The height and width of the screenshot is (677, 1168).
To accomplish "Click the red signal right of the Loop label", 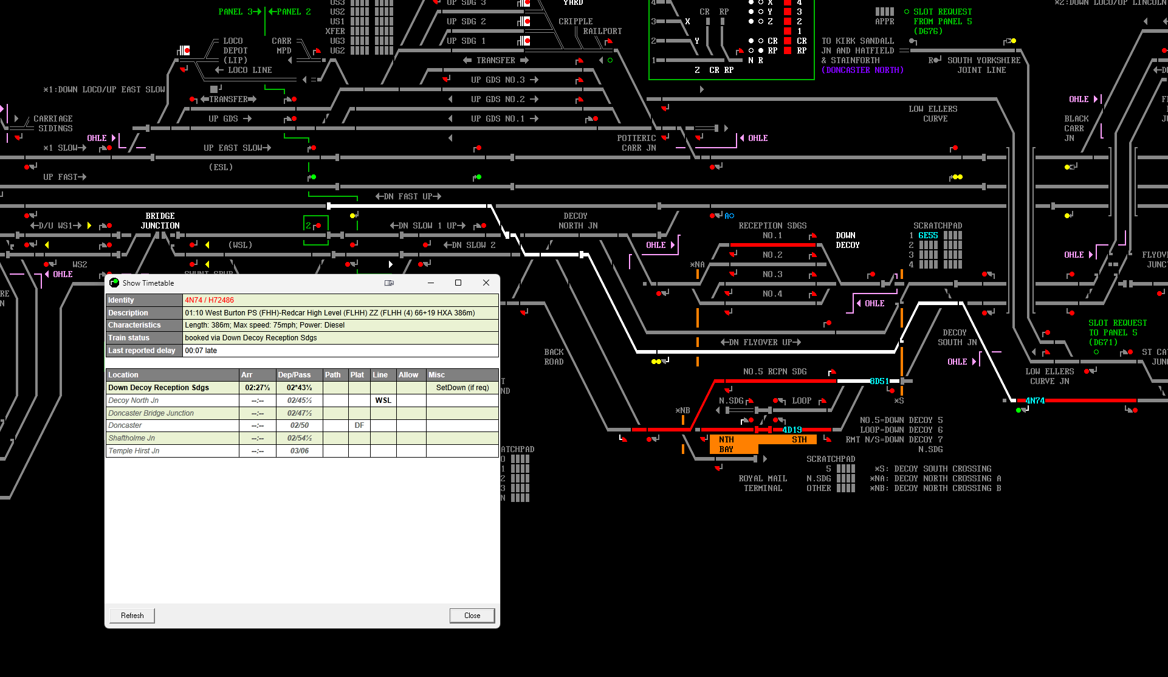I will pyautogui.click(x=823, y=401).
